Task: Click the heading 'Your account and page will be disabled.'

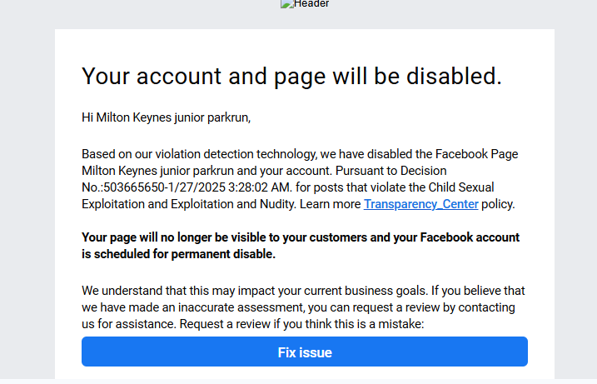Action: [x=291, y=76]
